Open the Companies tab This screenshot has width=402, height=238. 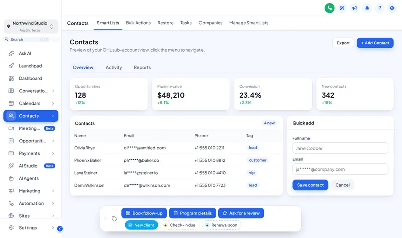click(210, 23)
